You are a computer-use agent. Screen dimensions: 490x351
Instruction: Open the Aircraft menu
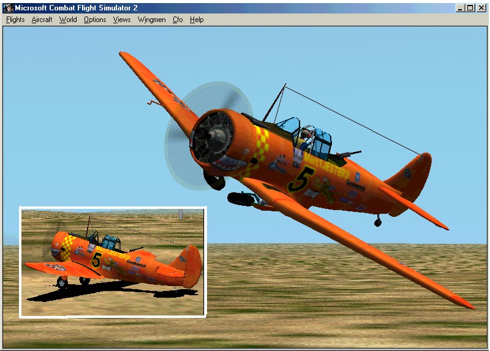42,20
